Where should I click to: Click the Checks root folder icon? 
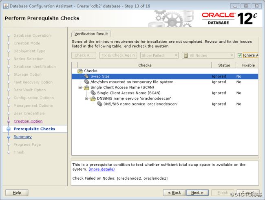click(x=80, y=71)
